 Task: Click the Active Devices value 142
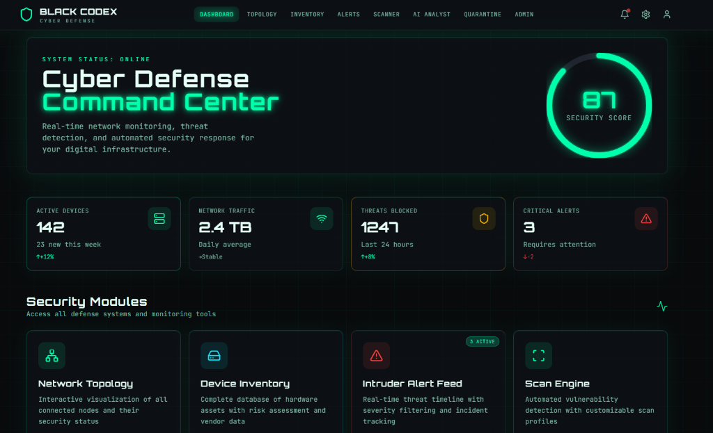[50, 227]
